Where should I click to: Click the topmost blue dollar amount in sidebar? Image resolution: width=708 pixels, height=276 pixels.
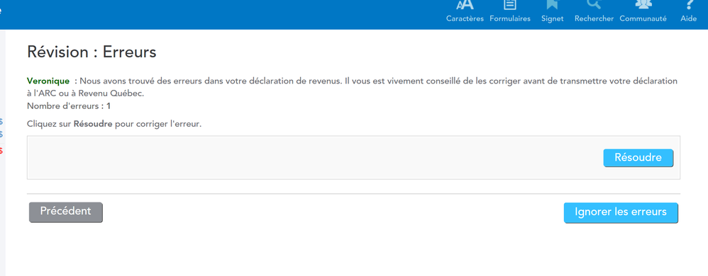click(x=1, y=122)
